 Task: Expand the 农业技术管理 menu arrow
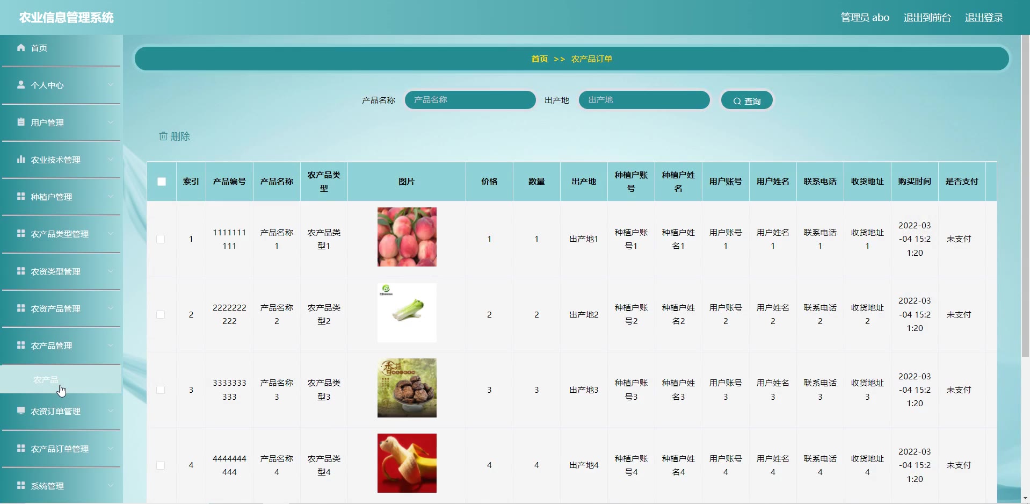pyautogui.click(x=111, y=159)
